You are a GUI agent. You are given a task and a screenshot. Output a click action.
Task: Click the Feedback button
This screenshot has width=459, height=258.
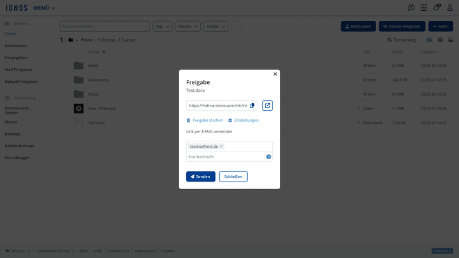442,251
